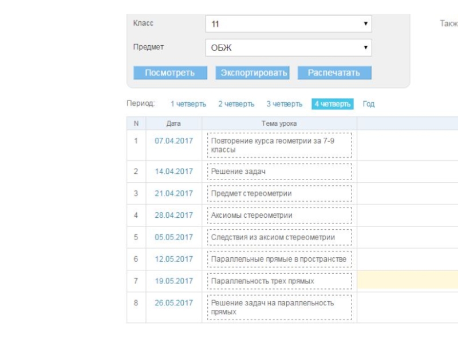Open the date link 07.04.2017
Screen dimensions: 458x343
[174, 141]
